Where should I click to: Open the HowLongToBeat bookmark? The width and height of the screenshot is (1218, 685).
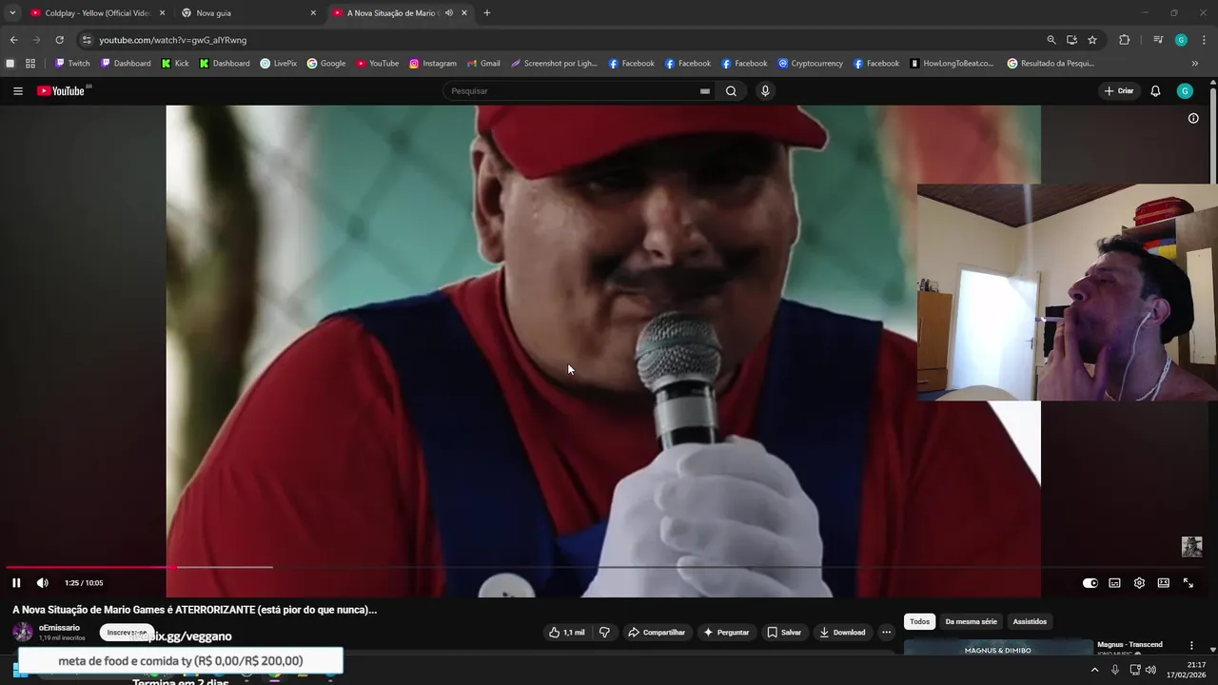tap(952, 64)
